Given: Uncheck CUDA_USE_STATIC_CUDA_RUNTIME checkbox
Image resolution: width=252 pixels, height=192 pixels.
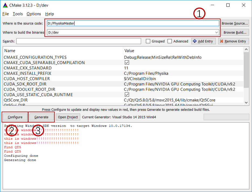Looking at the screenshot, I should pos(127,95).
